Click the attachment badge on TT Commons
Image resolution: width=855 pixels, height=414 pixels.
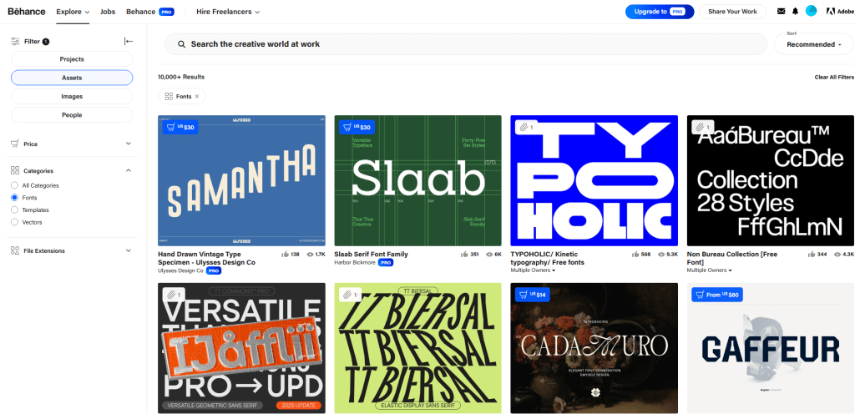[x=174, y=295]
